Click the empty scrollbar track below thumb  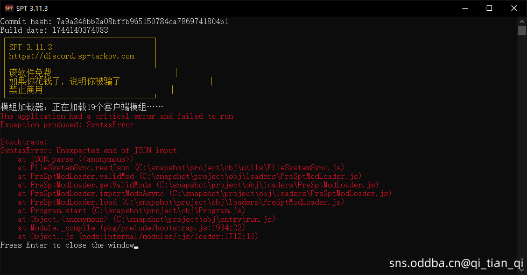coord(522,151)
